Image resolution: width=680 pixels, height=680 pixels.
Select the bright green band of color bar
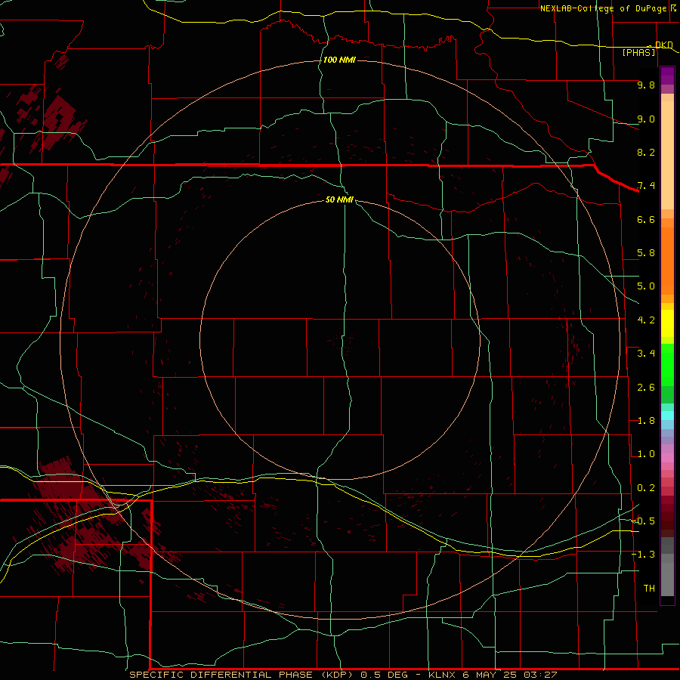pyautogui.click(x=667, y=366)
